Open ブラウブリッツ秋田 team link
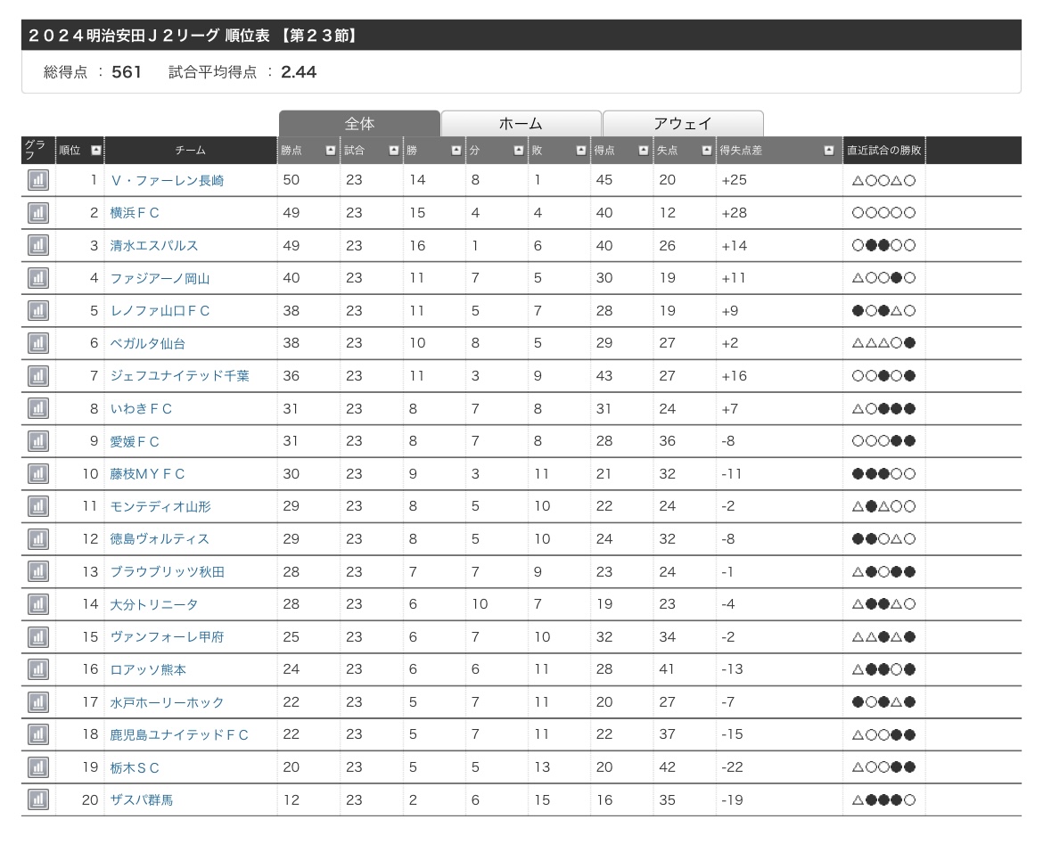The width and height of the screenshot is (1043, 844). (x=167, y=571)
